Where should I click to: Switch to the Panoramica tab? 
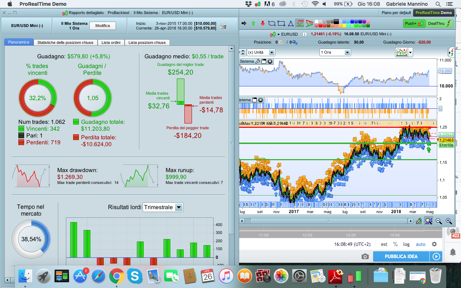pyautogui.click(x=19, y=42)
